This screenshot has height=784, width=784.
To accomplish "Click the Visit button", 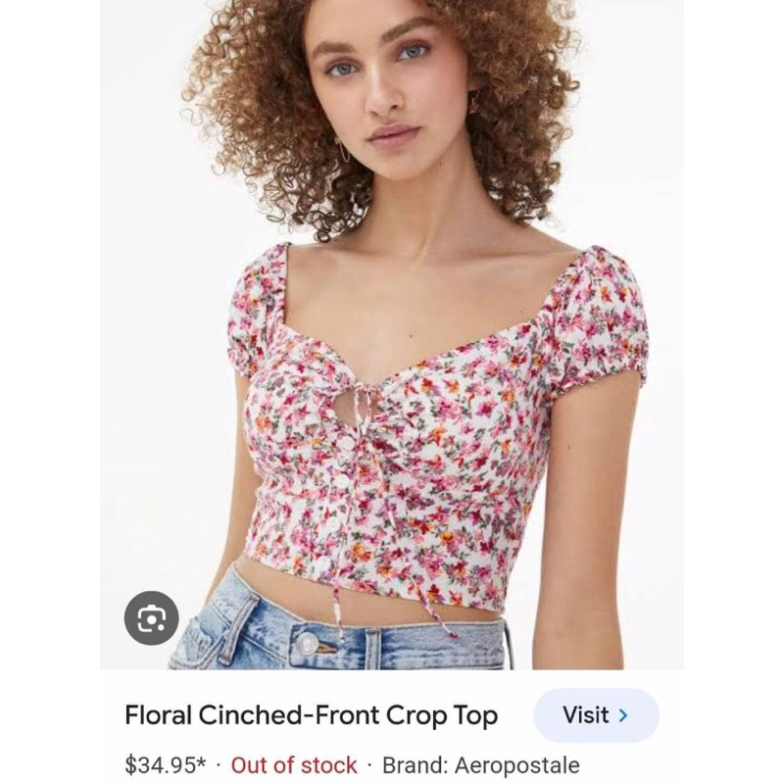I will click(x=596, y=715).
